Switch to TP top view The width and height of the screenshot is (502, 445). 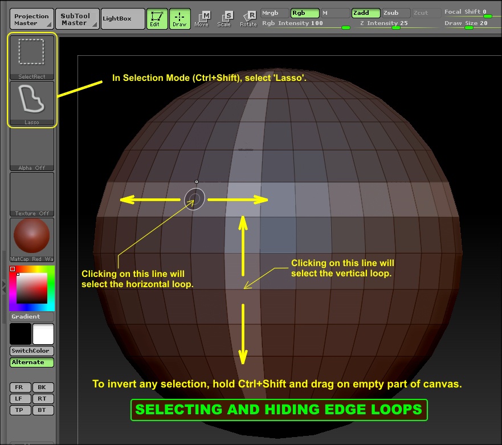tap(21, 410)
